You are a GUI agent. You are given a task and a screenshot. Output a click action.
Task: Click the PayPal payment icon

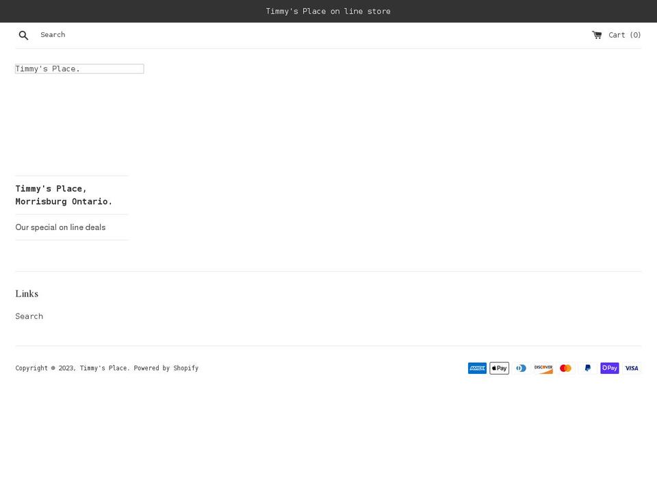587,368
